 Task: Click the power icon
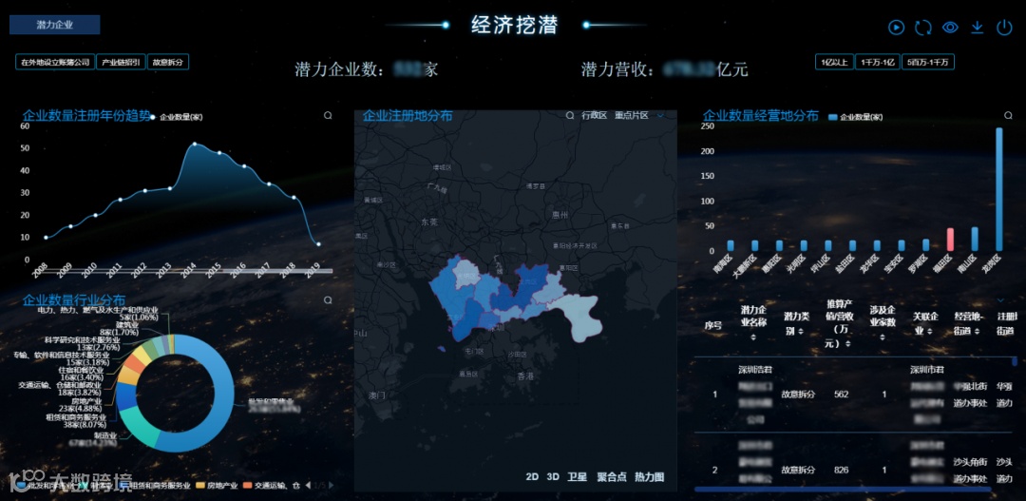click(x=1004, y=28)
